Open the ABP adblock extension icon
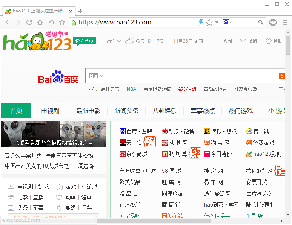The width and height of the screenshot is (292, 225). 273,22
